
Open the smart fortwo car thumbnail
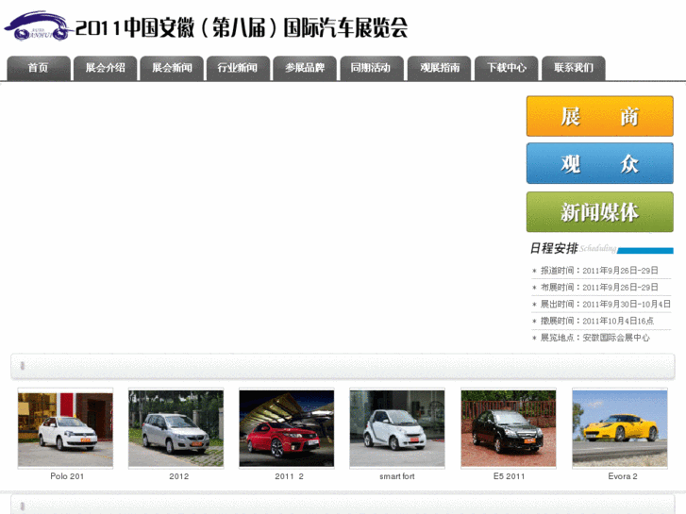[397, 429]
